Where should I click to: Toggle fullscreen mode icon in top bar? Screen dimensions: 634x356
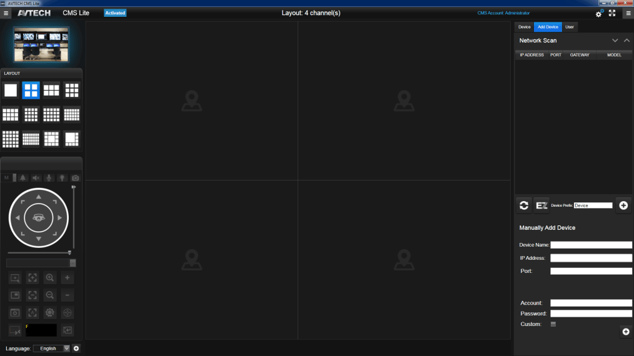click(x=612, y=13)
